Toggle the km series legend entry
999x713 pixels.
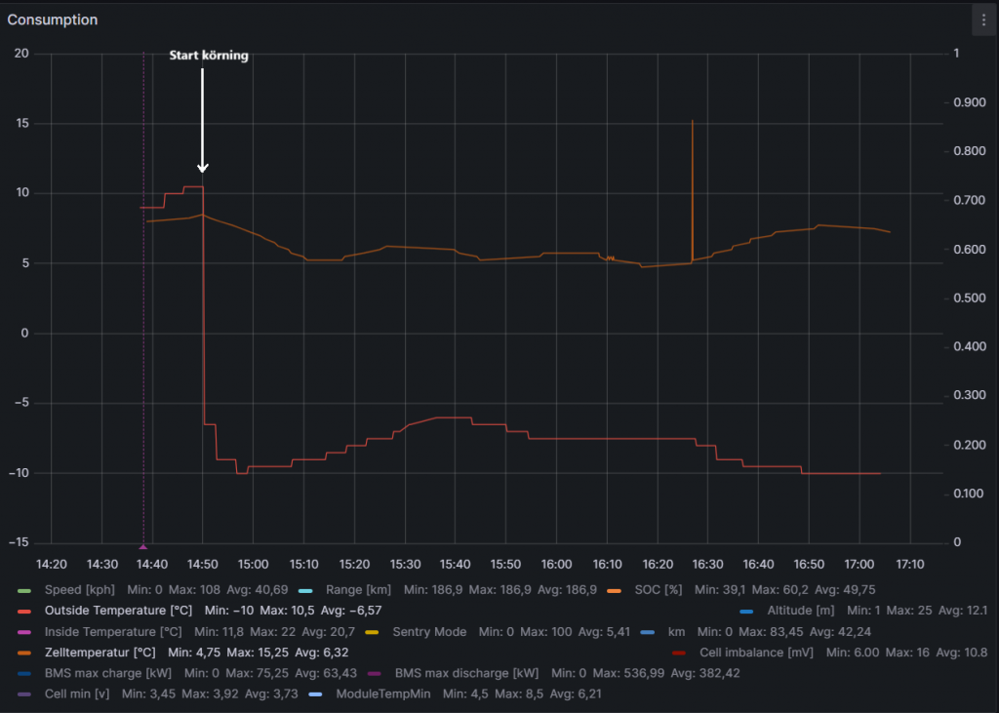[x=677, y=632]
